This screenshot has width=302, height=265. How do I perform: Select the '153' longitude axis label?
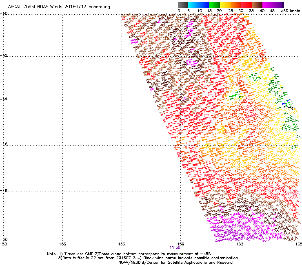point(62,244)
